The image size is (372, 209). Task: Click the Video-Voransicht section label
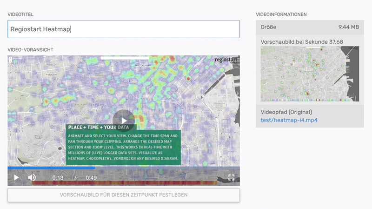[30, 49]
